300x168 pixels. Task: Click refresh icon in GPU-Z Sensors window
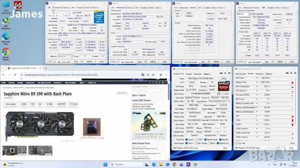[x=291, y=73]
